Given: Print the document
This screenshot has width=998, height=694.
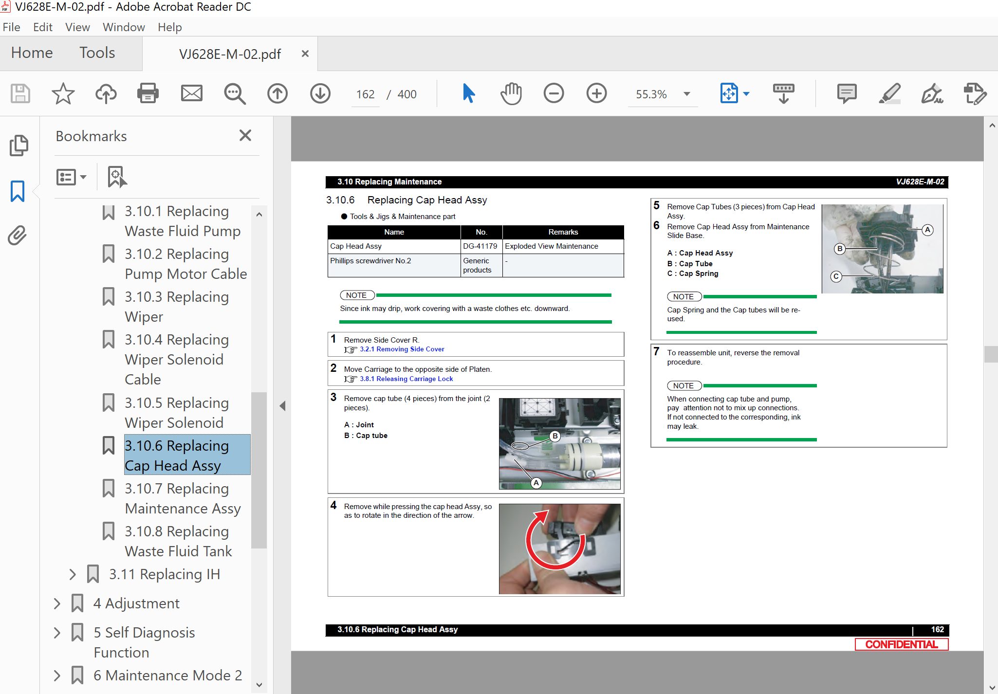Looking at the screenshot, I should (148, 93).
